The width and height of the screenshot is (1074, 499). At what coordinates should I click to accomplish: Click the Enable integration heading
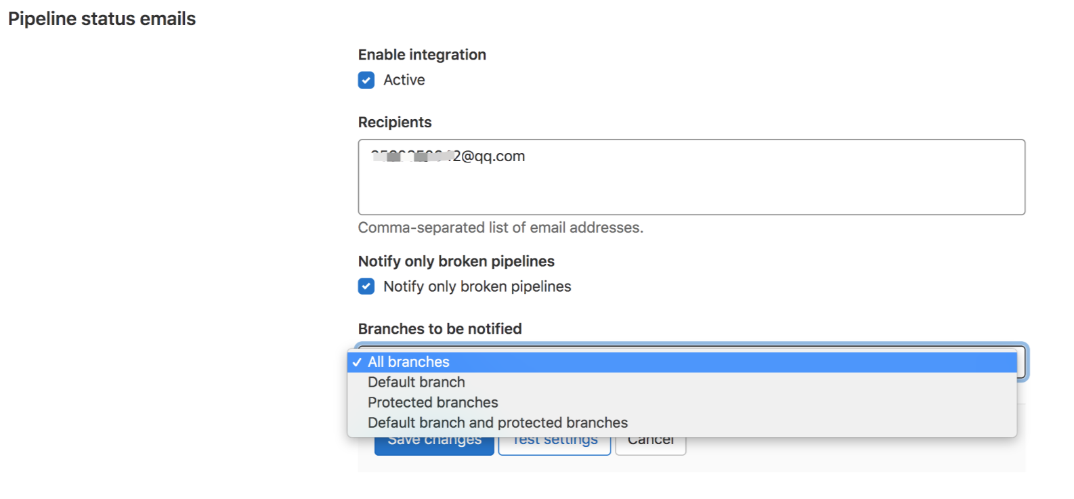point(422,55)
